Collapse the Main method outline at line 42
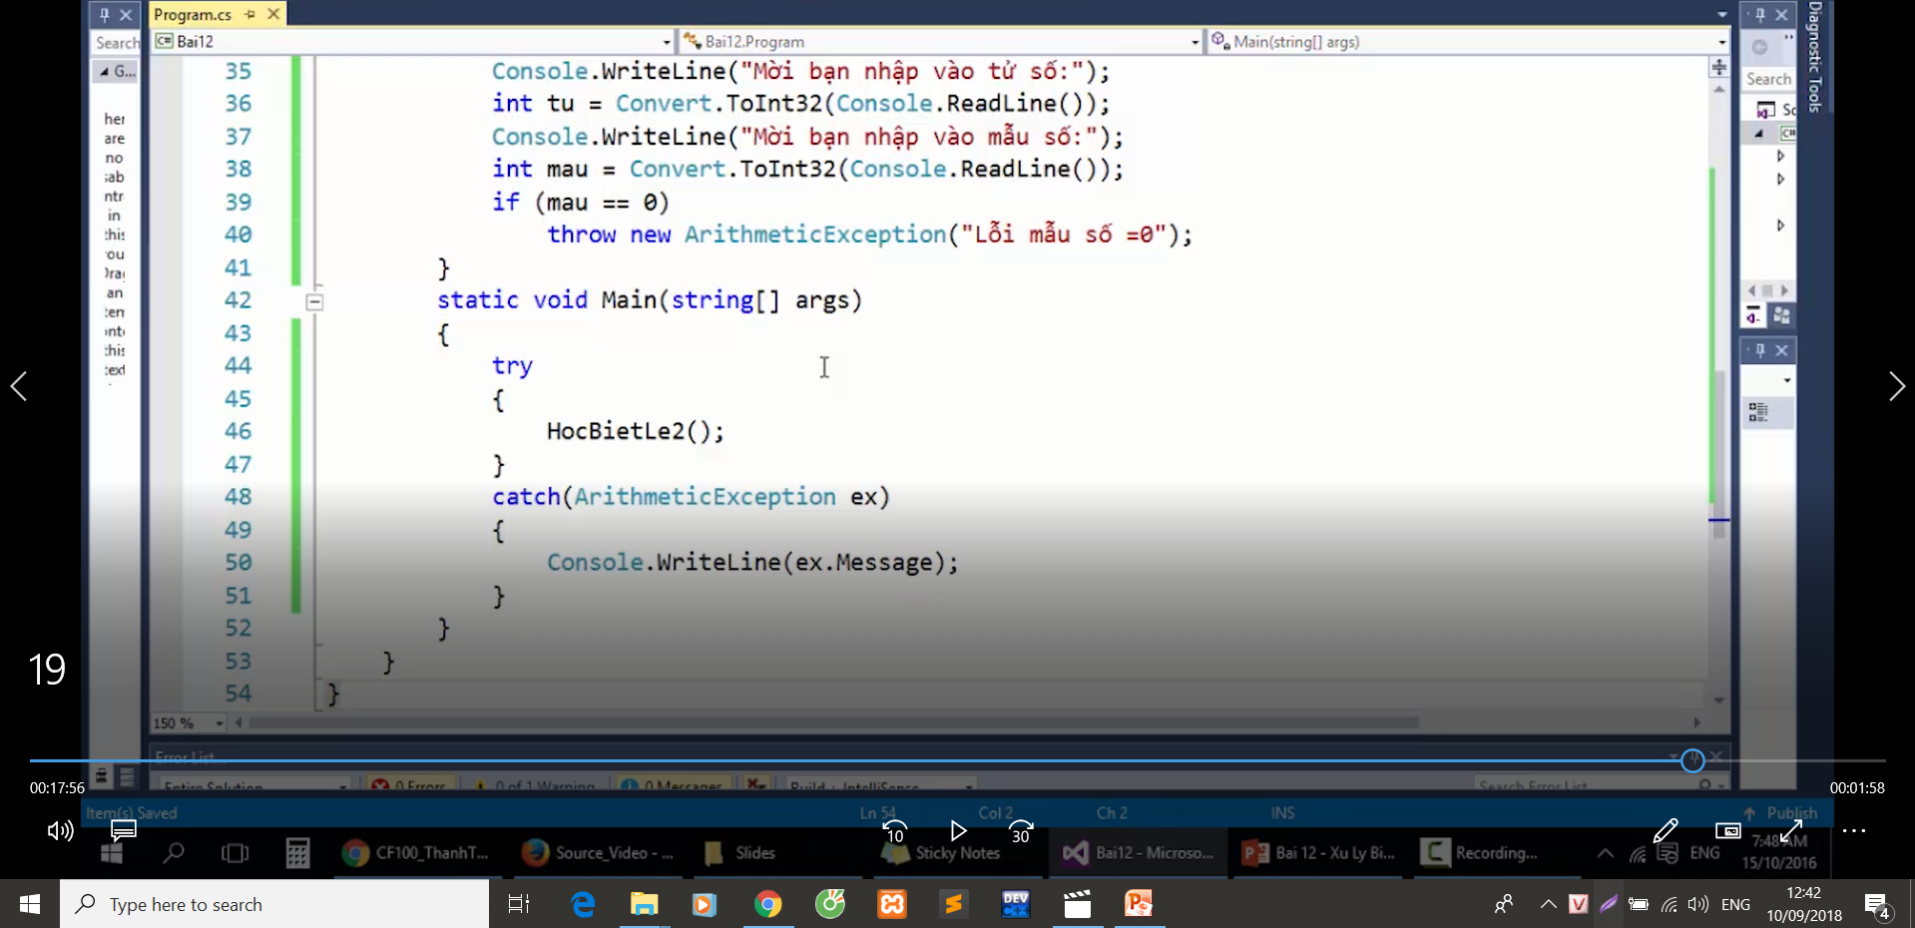Screen dimensions: 1915x928 (314, 301)
